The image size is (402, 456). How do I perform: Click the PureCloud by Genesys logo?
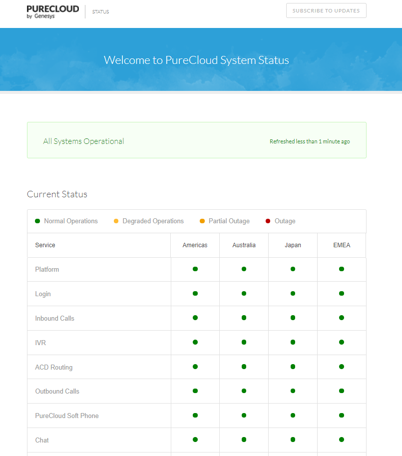(x=52, y=11)
